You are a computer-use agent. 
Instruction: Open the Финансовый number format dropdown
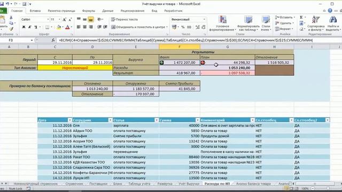204,19
